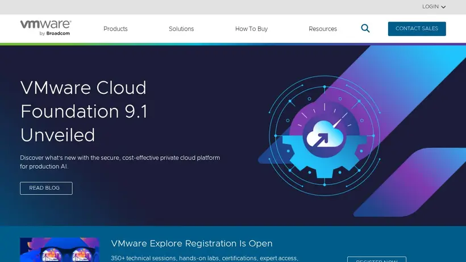Click the VMware by Broadcom logo
466x262 pixels.
click(x=45, y=28)
